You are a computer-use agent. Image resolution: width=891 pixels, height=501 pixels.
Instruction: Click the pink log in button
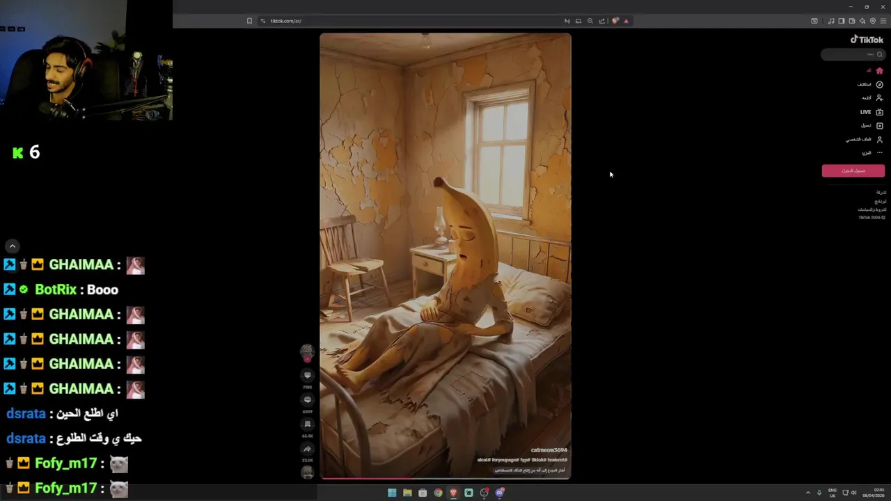(x=853, y=170)
